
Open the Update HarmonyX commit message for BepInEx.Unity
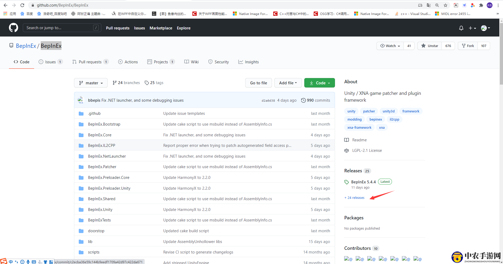(x=187, y=210)
